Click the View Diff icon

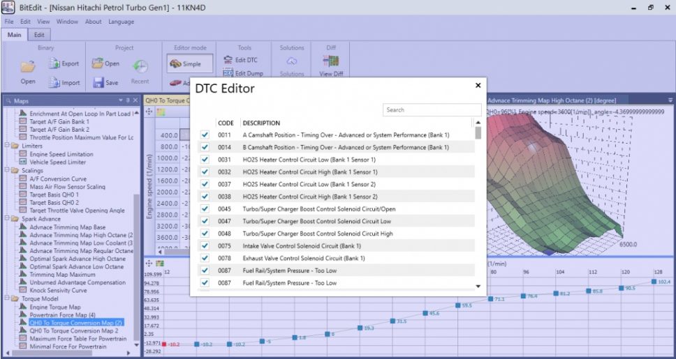point(330,62)
